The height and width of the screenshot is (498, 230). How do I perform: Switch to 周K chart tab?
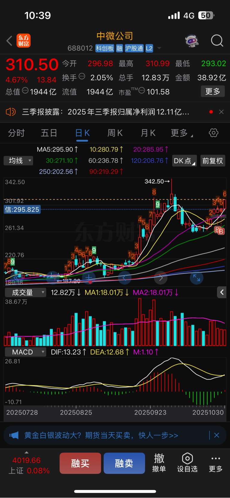coord(115,133)
